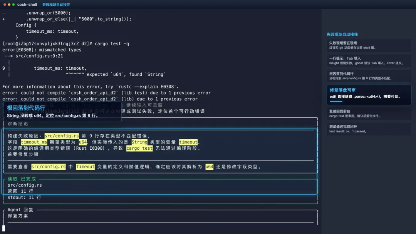Click the 读取 已完成 block header

(x=22, y=179)
